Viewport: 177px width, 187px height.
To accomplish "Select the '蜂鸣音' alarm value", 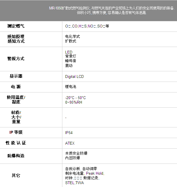I will tap(71, 61).
